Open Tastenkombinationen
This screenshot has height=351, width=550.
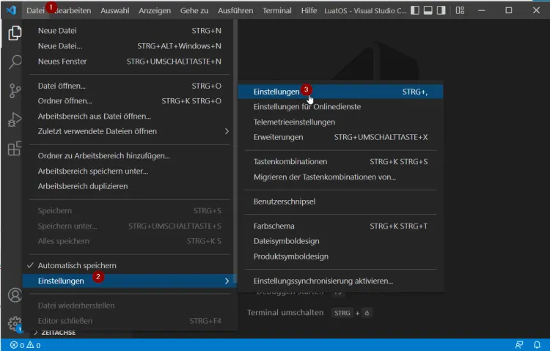coord(340,162)
